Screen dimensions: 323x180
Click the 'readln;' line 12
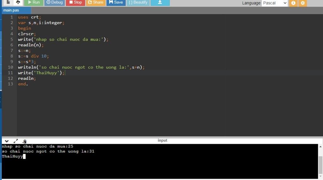click(x=27, y=78)
